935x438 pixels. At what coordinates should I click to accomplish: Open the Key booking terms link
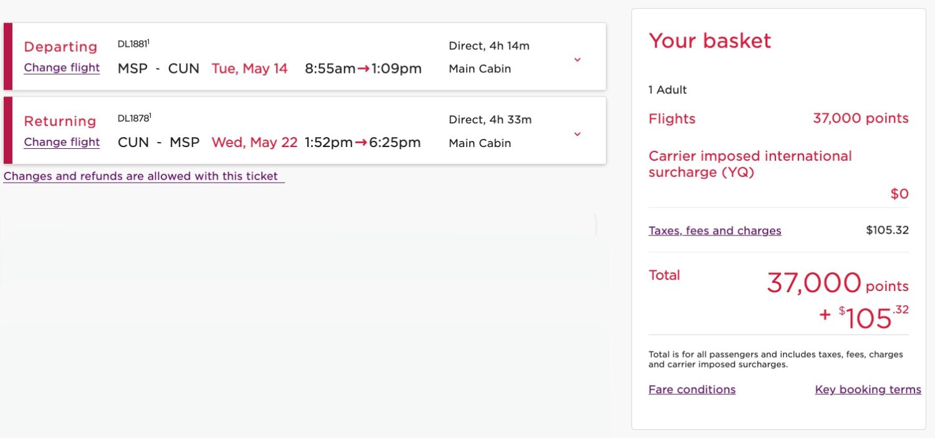click(x=868, y=389)
